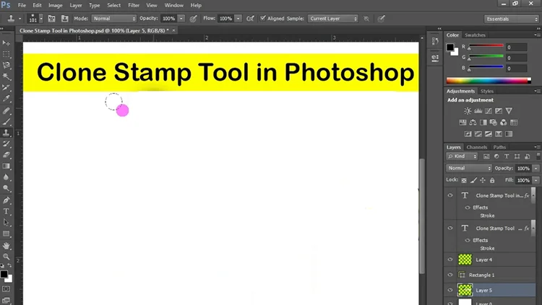Open the History panel icon
542x305 pixels.
435,41
